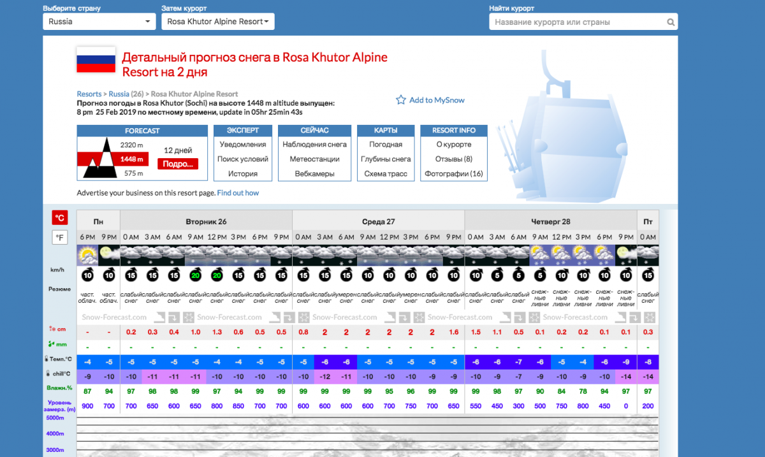Select the 1448 m elevation forecast
The height and width of the screenshot is (457, 765).
click(x=132, y=159)
